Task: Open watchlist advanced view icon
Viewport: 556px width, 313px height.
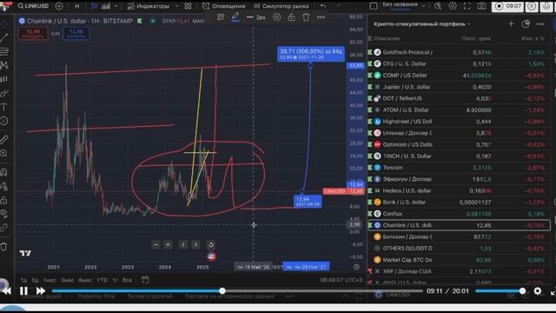Action: point(526,23)
